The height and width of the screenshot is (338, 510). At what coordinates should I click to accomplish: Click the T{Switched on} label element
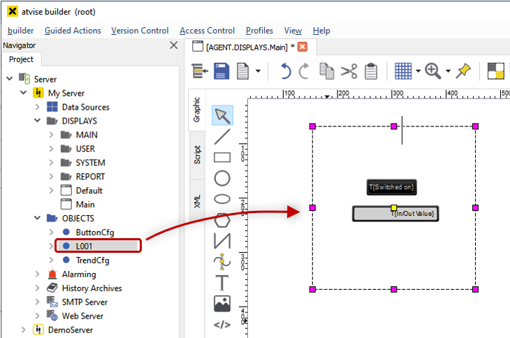pyautogui.click(x=391, y=186)
